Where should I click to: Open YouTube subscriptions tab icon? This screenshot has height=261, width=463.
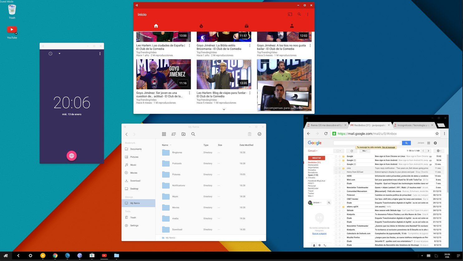click(x=246, y=26)
